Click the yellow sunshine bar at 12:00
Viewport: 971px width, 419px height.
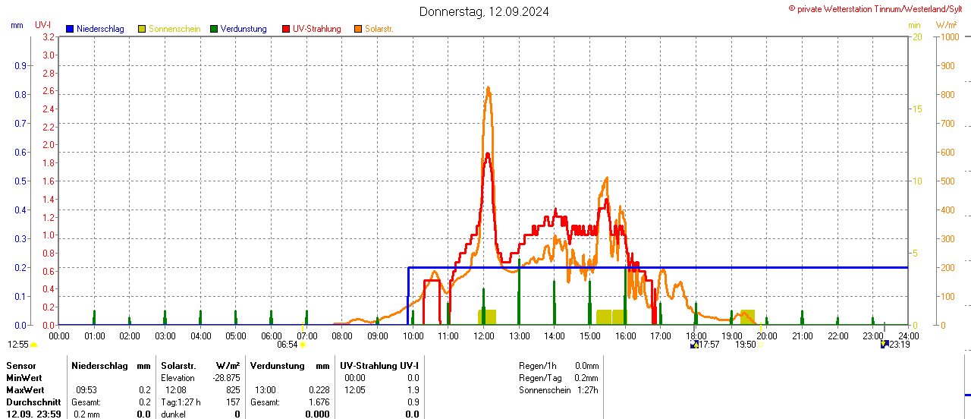click(487, 317)
